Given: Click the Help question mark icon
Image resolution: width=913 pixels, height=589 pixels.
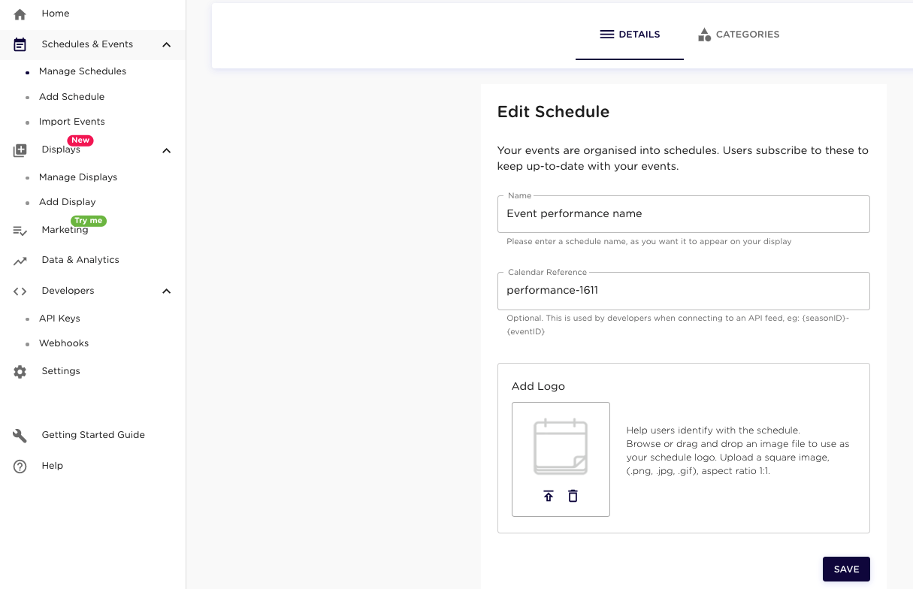Looking at the screenshot, I should coord(20,467).
